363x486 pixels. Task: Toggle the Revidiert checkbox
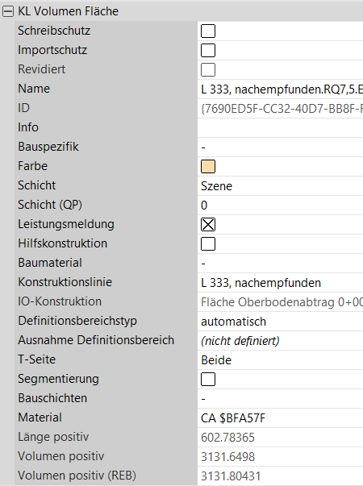[x=208, y=70]
